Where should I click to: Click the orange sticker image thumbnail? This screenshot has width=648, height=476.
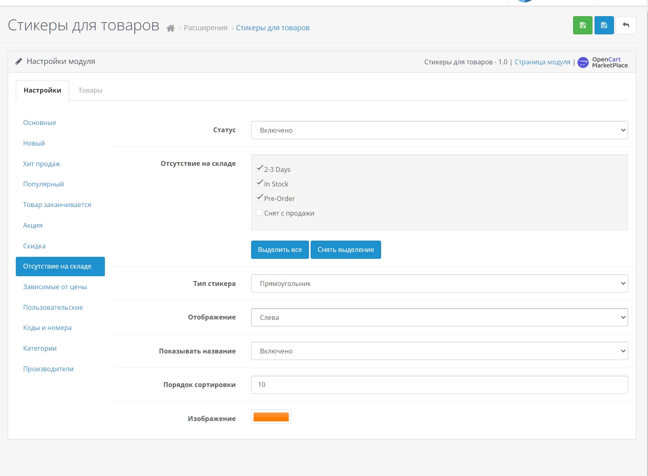pyautogui.click(x=271, y=417)
